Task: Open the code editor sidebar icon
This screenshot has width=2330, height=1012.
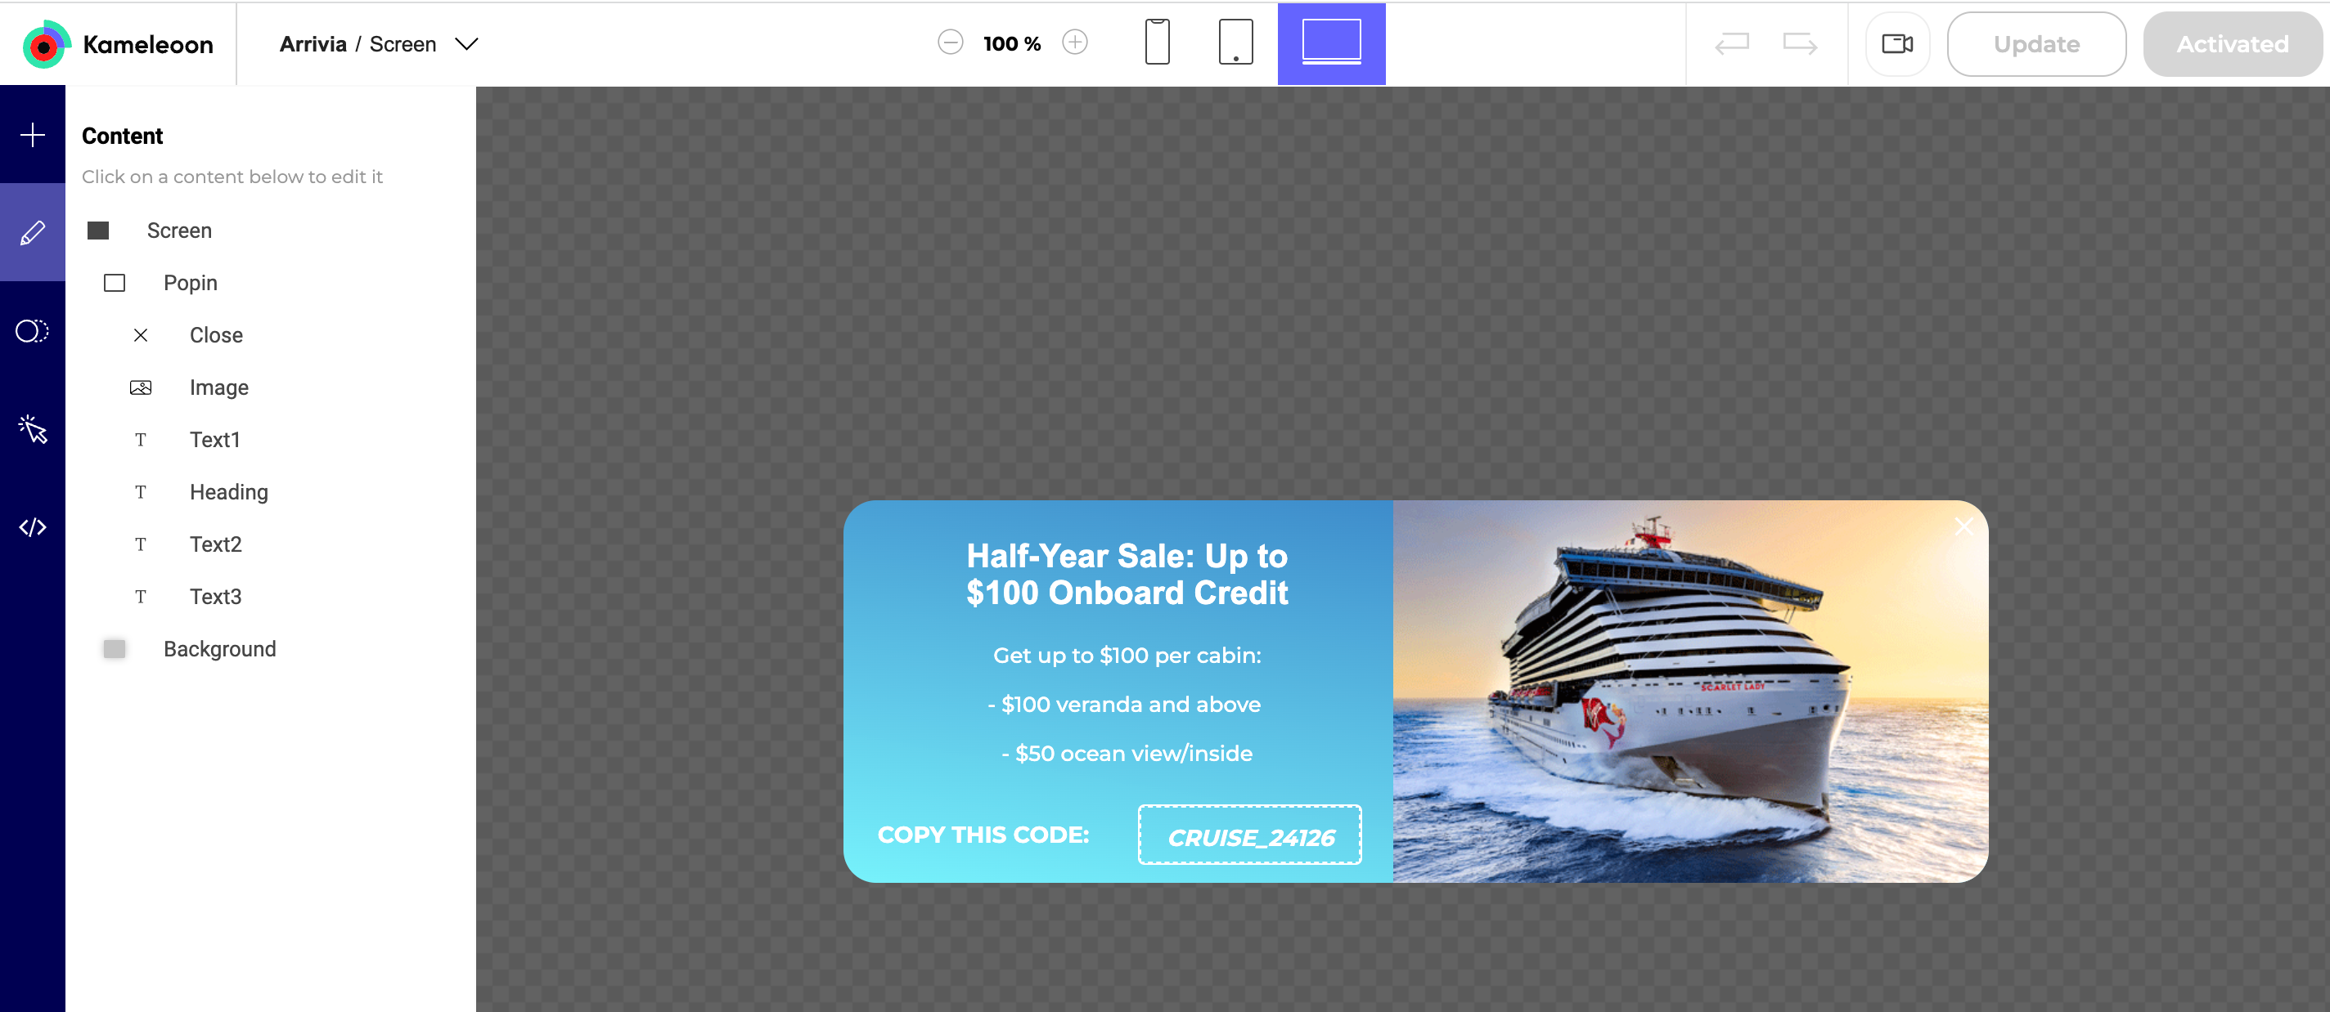Action: [33, 526]
